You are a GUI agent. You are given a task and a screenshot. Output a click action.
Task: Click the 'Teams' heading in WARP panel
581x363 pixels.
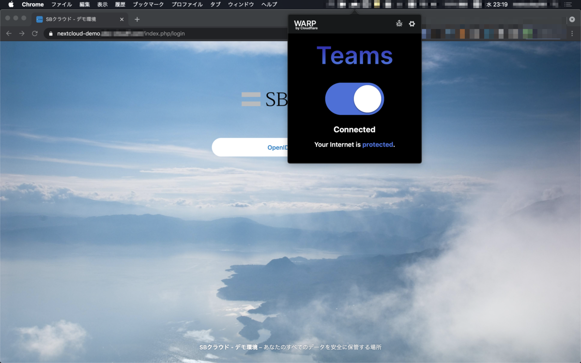point(354,55)
